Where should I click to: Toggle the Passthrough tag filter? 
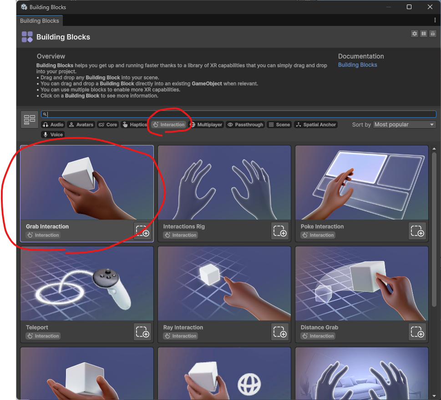245,125
